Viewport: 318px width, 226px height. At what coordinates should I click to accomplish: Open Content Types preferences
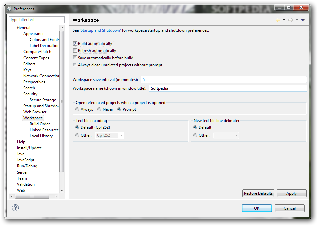coord(36,58)
